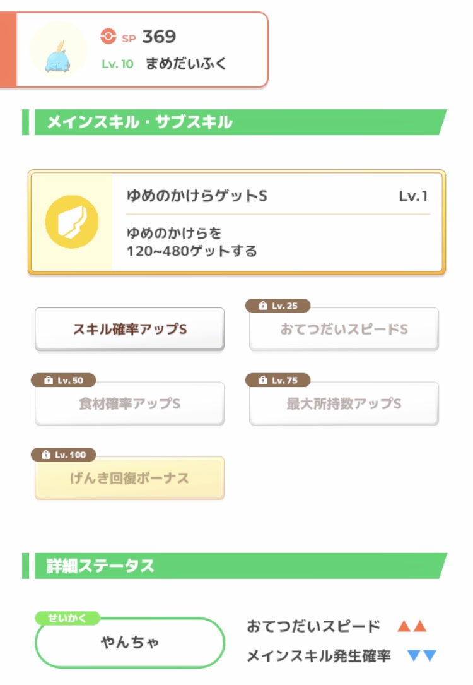
Task: Open the ゆめのかけらゲットS main skill card
Action: tap(277, 222)
